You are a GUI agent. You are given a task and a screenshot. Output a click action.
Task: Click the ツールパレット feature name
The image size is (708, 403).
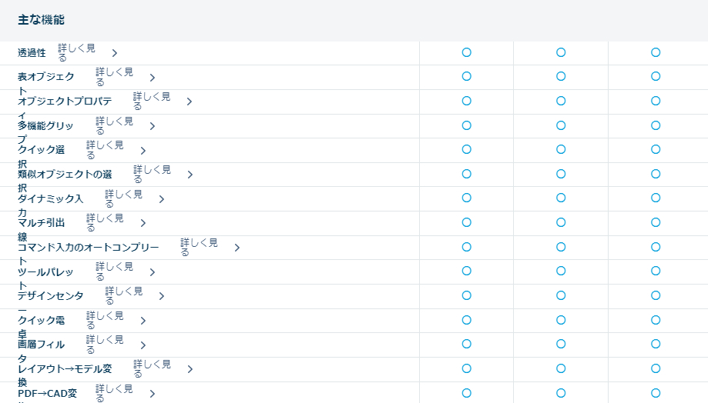46,273
